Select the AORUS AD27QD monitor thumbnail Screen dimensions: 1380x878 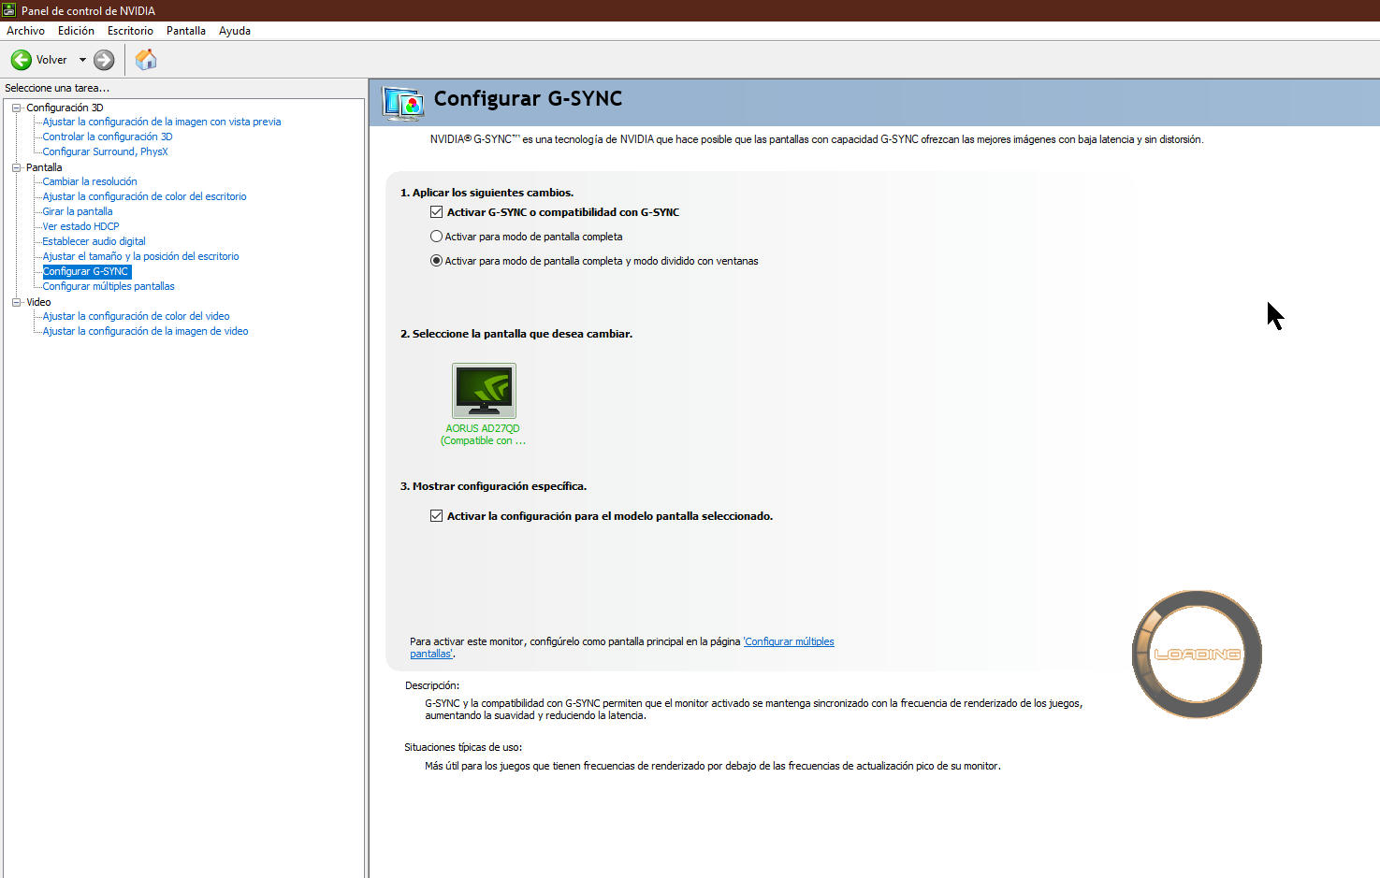pos(484,391)
